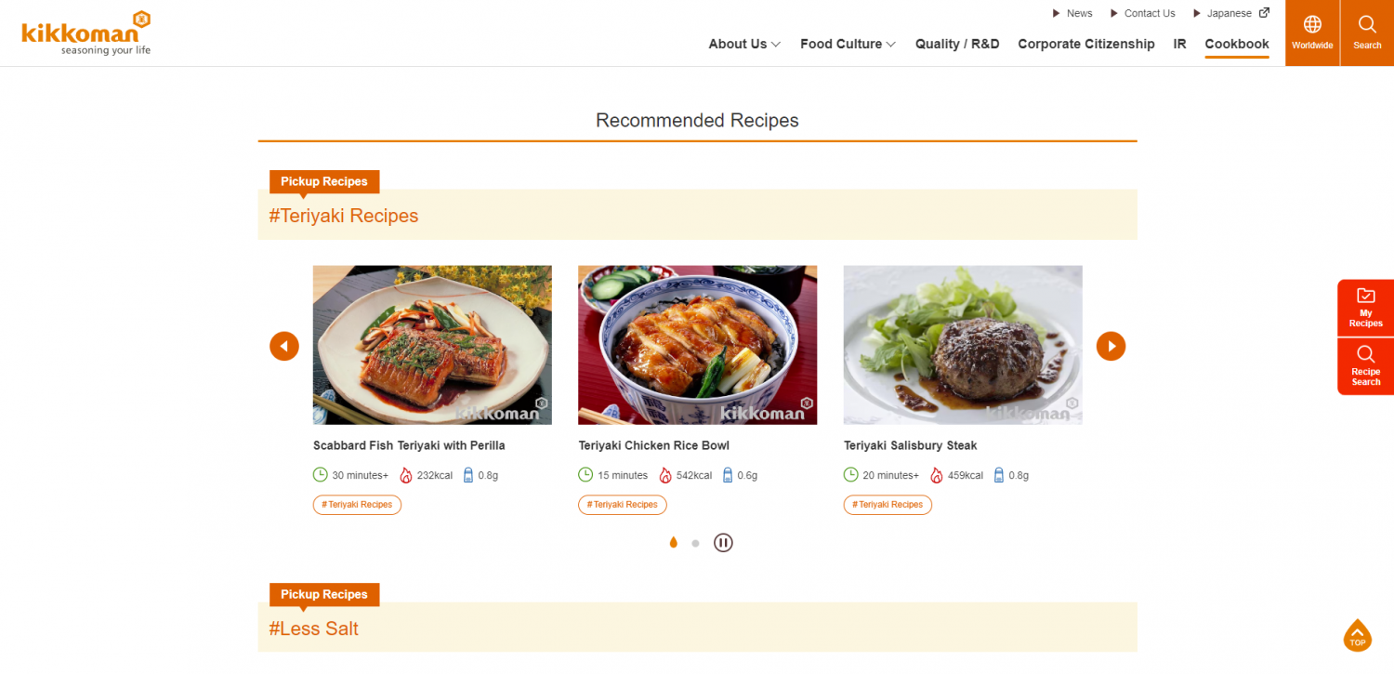Open the Cookbook tab
1394x674 pixels.
coord(1237,44)
